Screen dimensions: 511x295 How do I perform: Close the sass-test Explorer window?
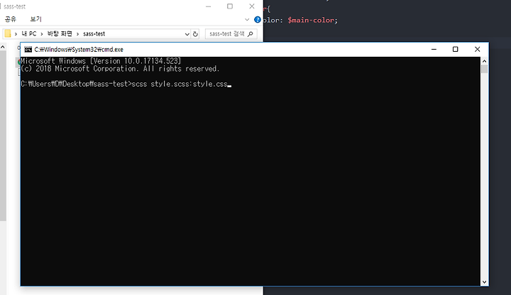click(x=251, y=6)
